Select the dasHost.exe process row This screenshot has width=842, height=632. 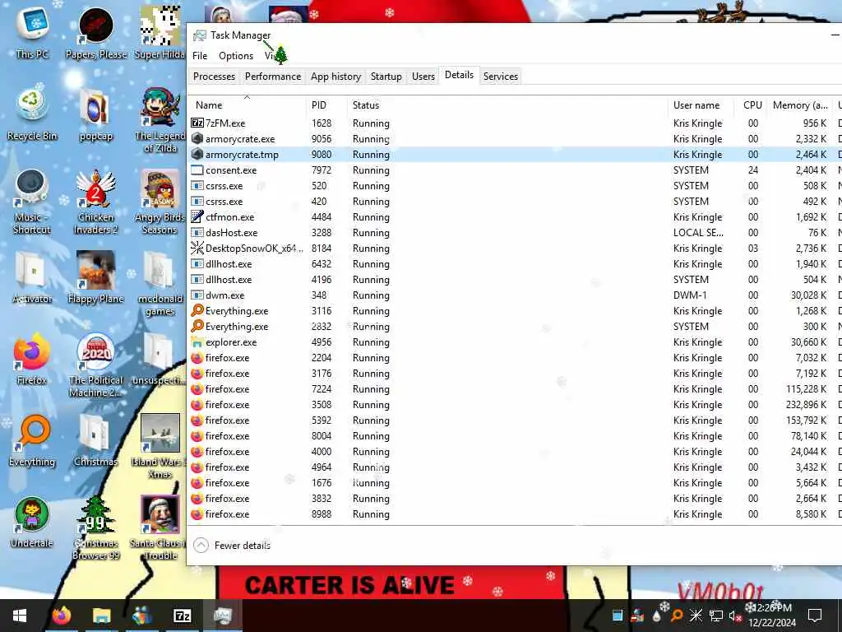pyautogui.click(x=513, y=233)
